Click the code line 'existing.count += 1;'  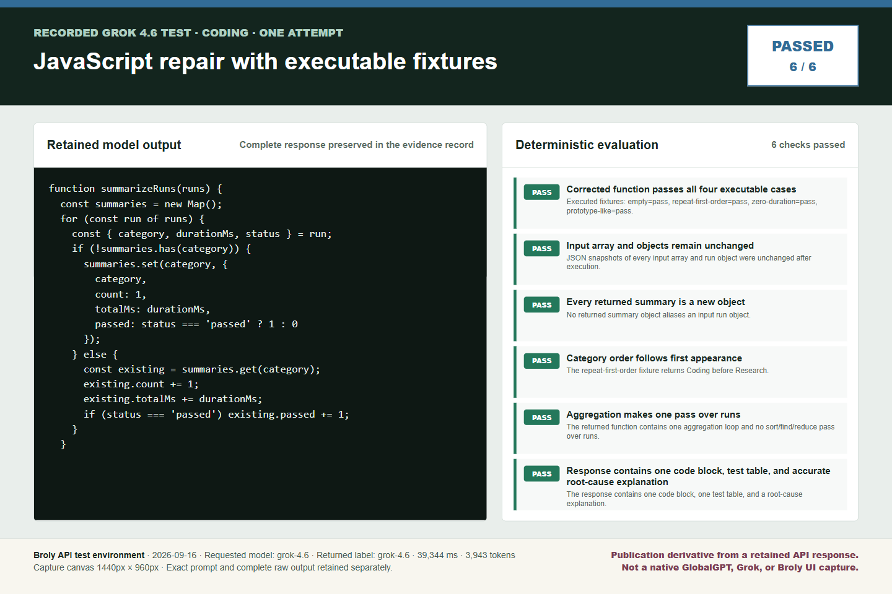pos(141,384)
